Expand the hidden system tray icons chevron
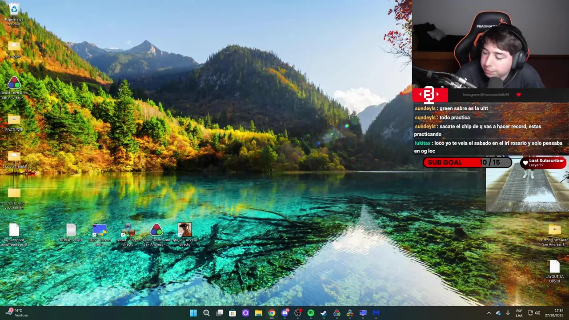569x320 pixels. 489,313
